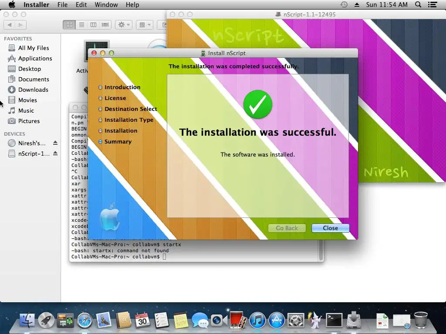Open FaceTime from the Dock
Screen dimensions: 446x334
tap(219, 321)
